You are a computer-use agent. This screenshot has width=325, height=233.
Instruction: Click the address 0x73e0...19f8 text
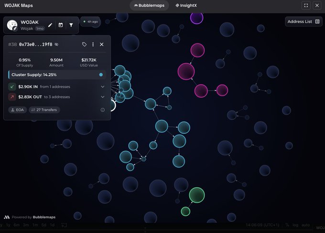click(x=36, y=44)
